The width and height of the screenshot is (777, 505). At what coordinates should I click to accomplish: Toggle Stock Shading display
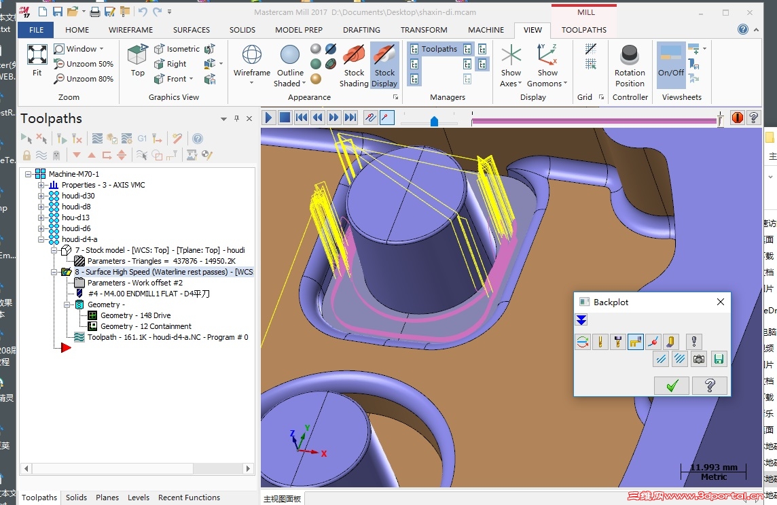354,65
